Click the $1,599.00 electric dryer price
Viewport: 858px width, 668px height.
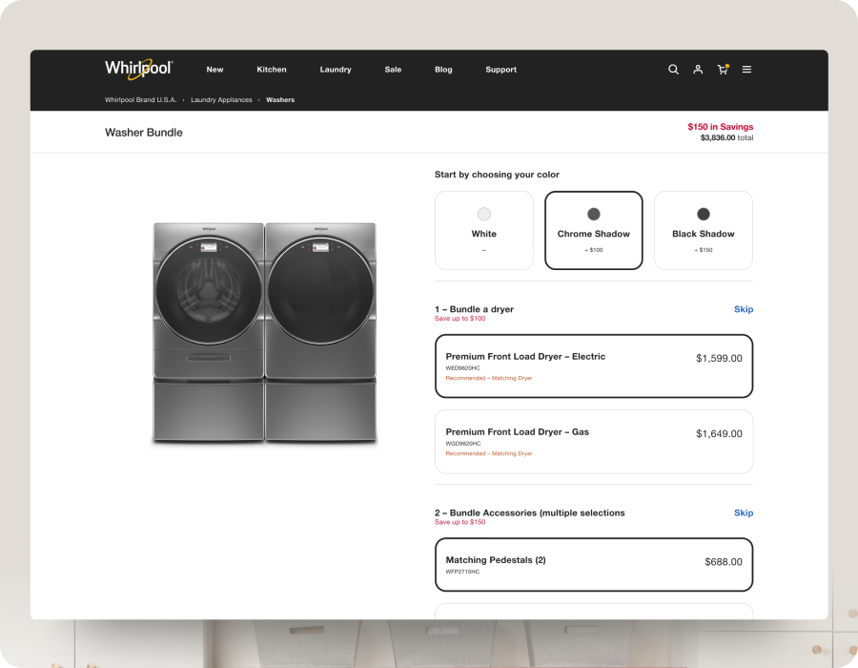pos(719,359)
